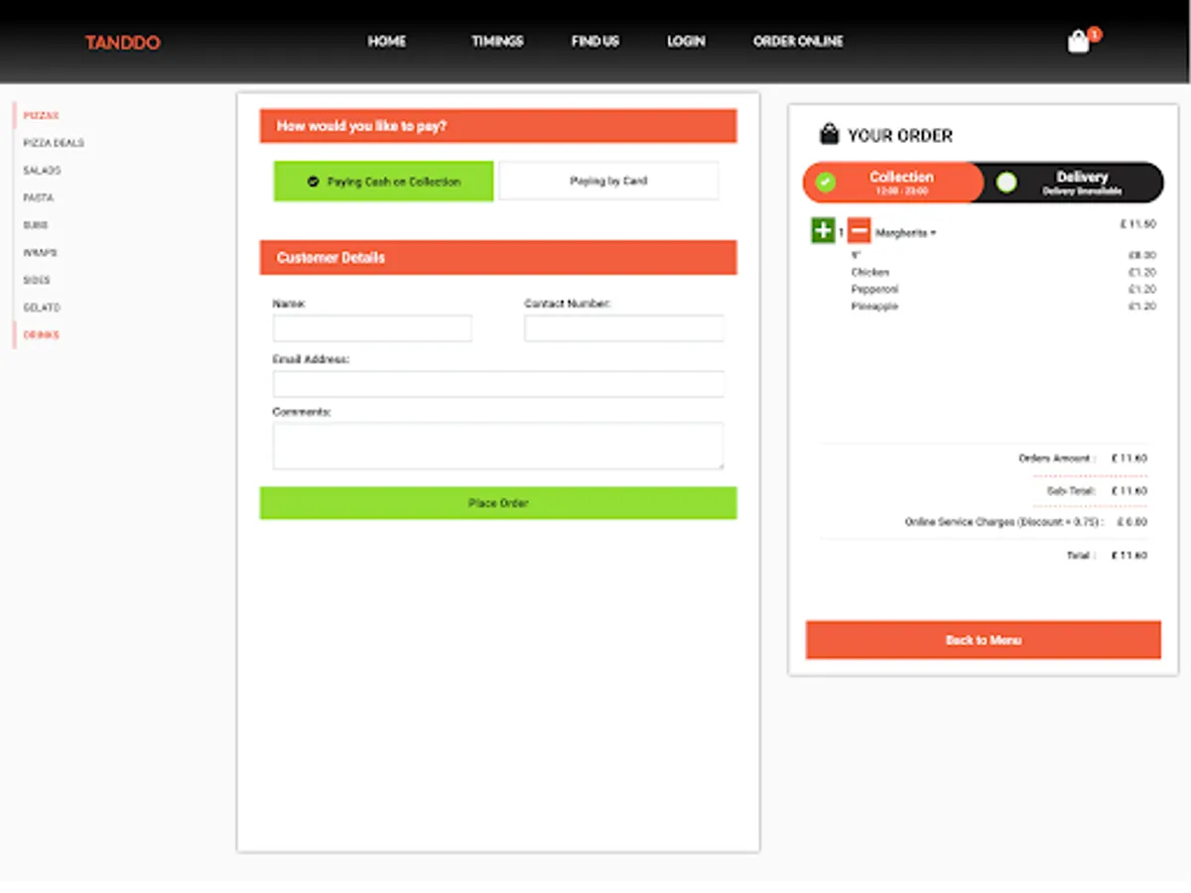The height and width of the screenshot is (893, 1191).
Task: Click the increase quantity plus icon for Margherita
Action: (x=821, y=230)
